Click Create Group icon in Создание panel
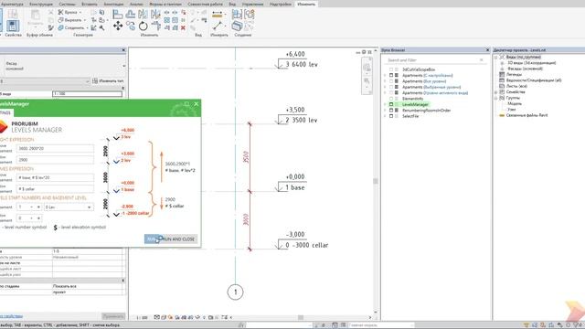The image size is (585, 329). click(x=250, y=15)
